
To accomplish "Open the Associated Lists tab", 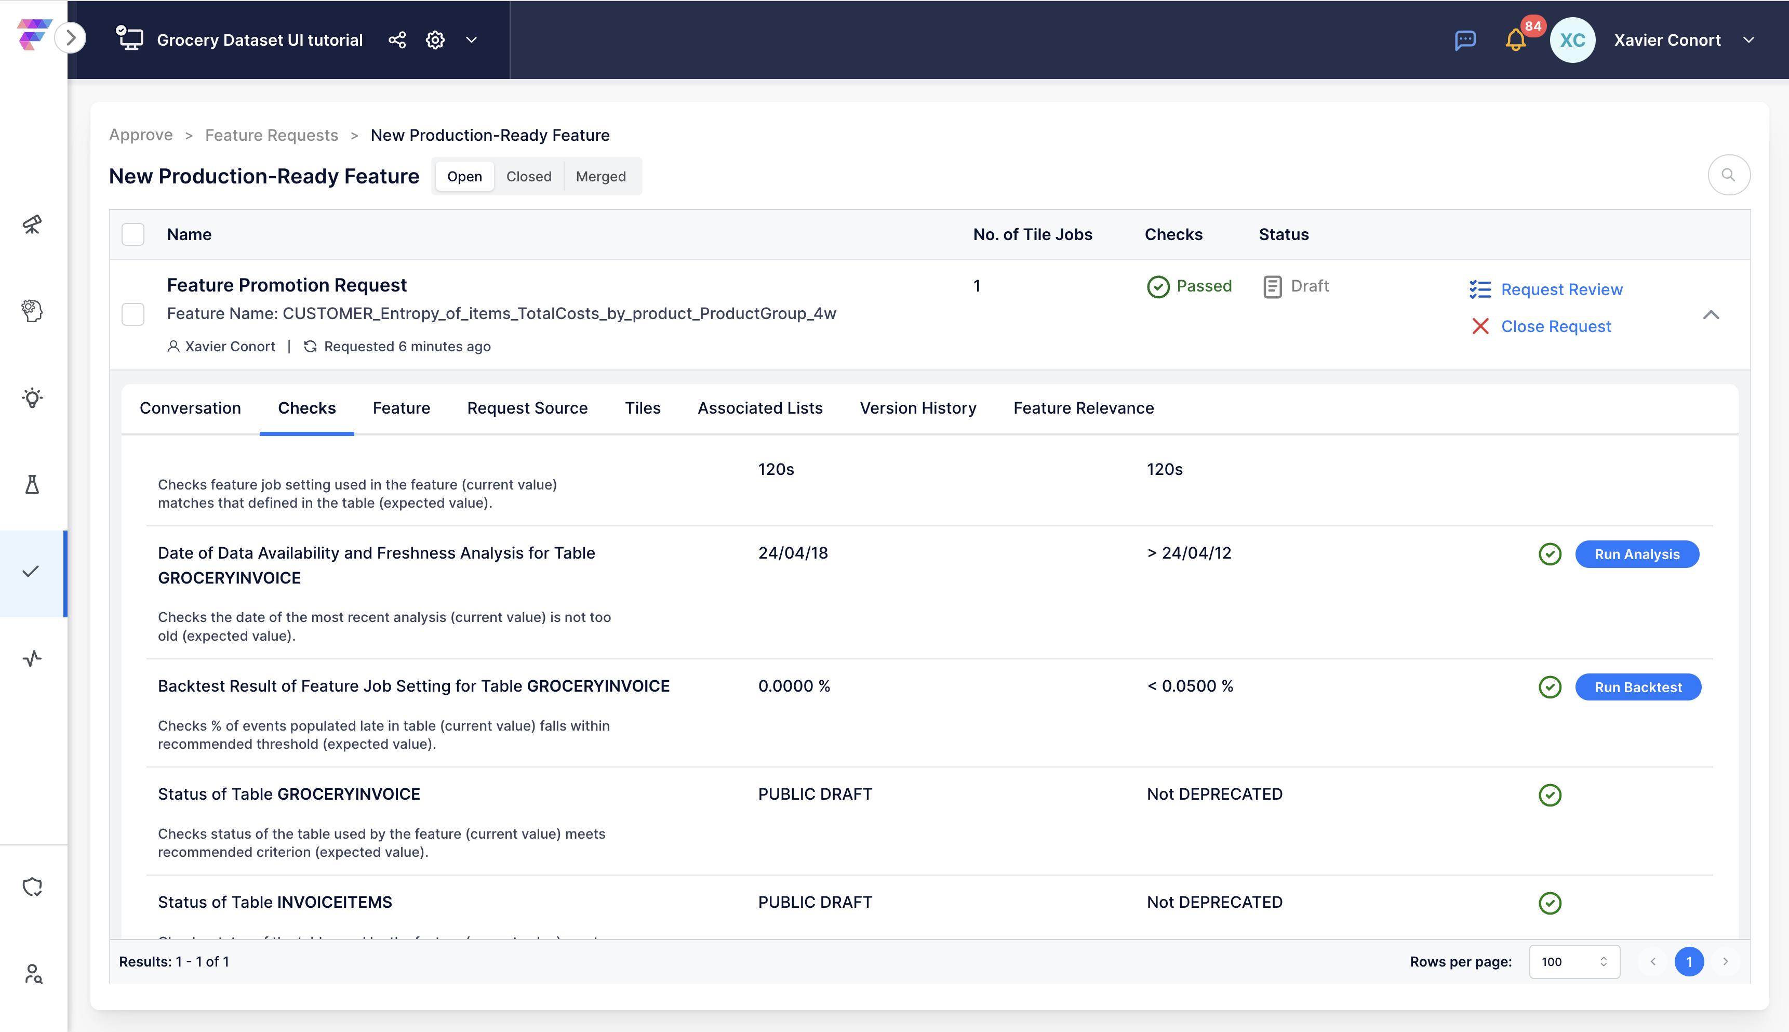I will tap(759, 408).
